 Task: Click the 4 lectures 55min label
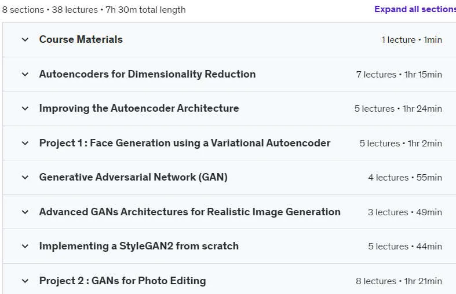[x=405, y=178]
